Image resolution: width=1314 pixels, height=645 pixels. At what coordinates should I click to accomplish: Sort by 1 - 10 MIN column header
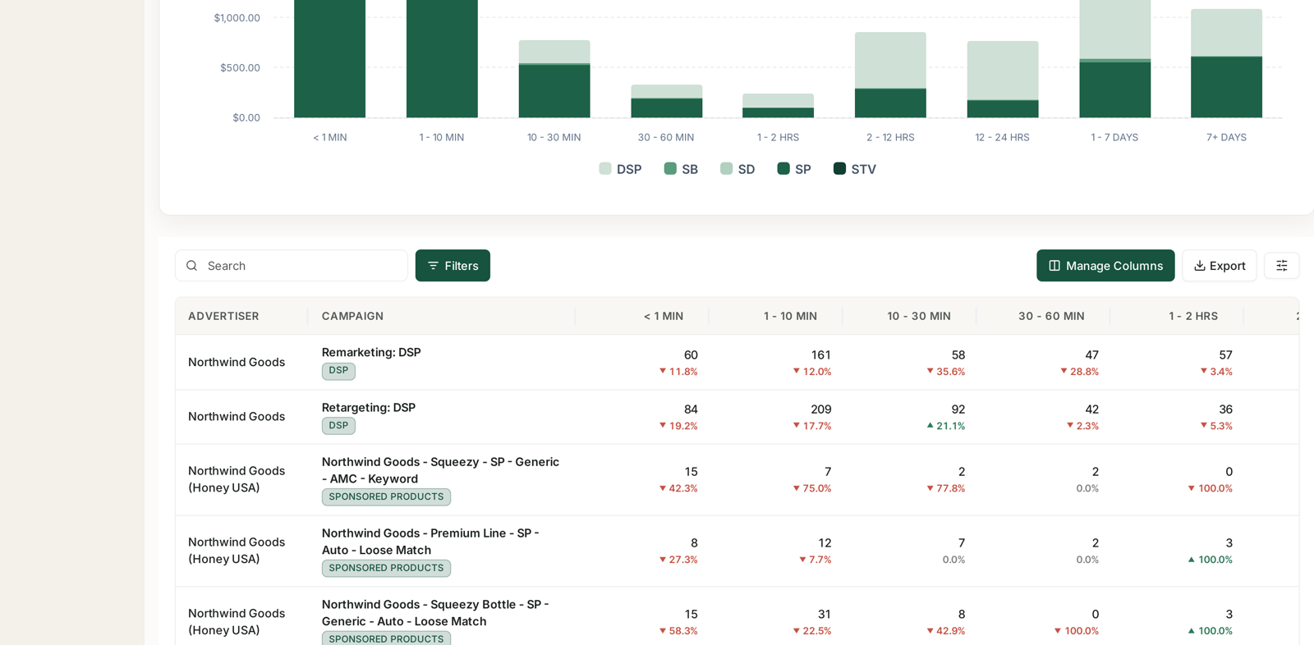(x=790, y=316)
